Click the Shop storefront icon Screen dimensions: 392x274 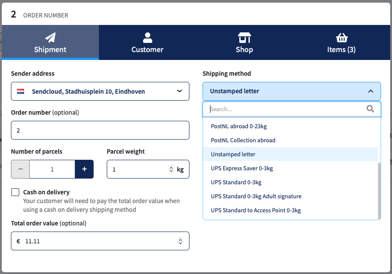click(x=245, y=38)
